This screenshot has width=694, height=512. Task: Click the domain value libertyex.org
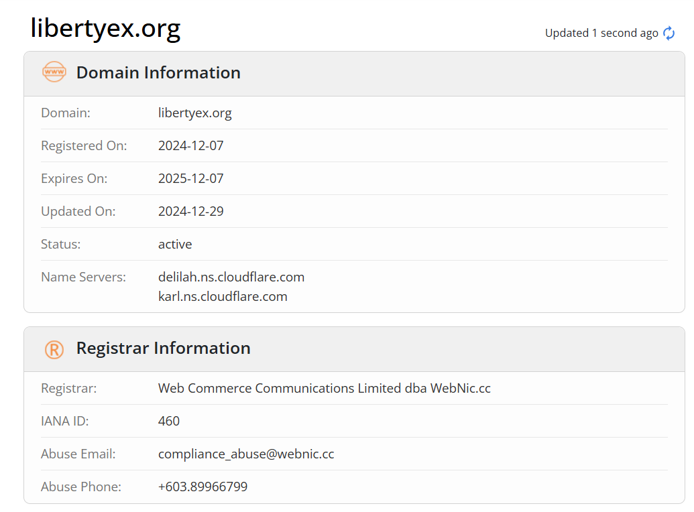click(194, 113)
